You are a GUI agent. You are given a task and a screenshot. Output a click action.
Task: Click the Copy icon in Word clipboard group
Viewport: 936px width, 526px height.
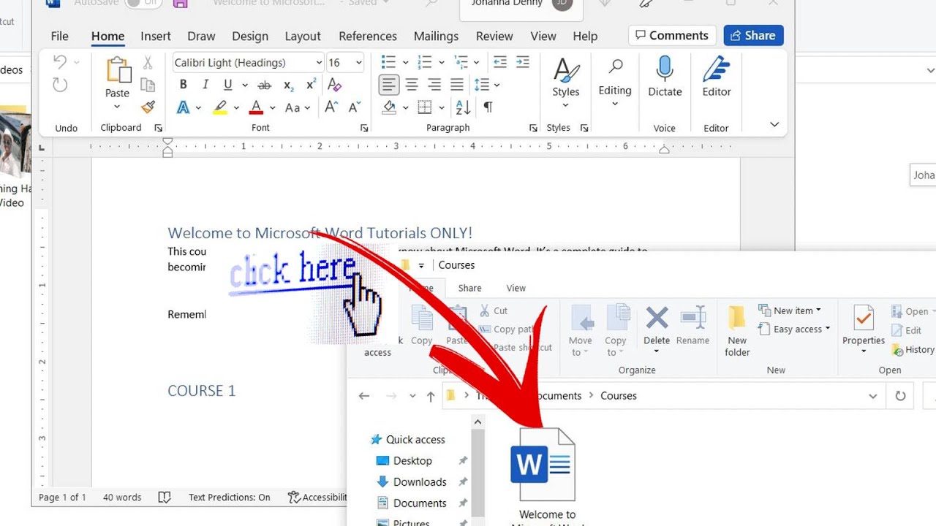tap(148, 85)
